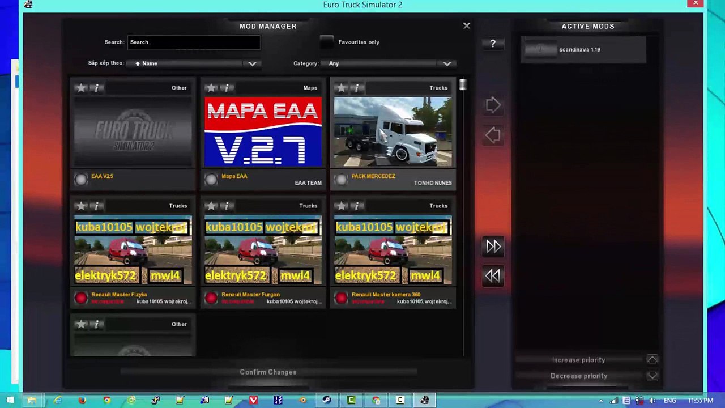The image size is (725, 408).
Task: Open Google Chrome from the taskbar
Action: point(107,400)
